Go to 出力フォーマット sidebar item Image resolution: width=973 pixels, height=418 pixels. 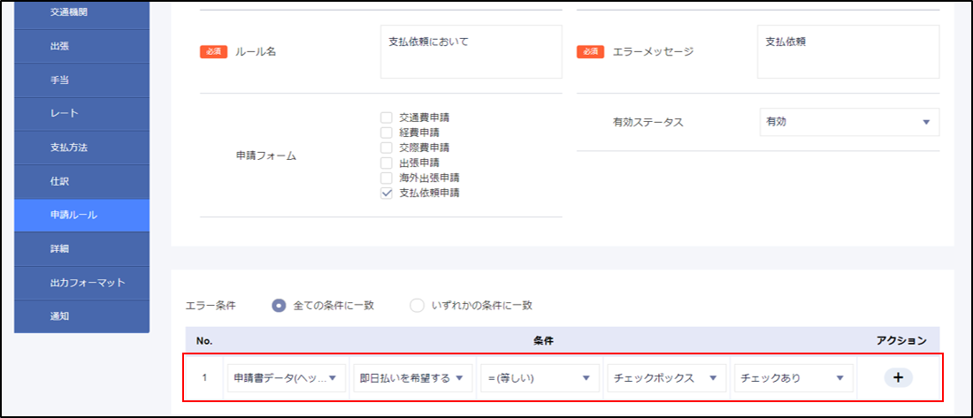click(81, 283)
